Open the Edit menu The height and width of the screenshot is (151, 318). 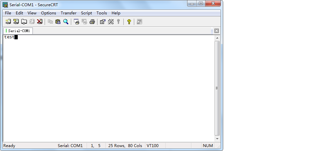click(x=19, y=13)
